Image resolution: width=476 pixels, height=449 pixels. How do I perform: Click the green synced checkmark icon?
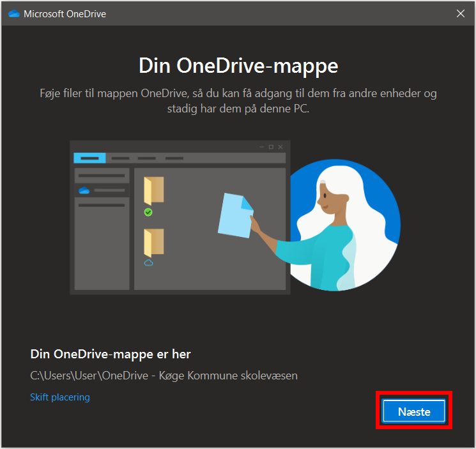pos(148,212)
